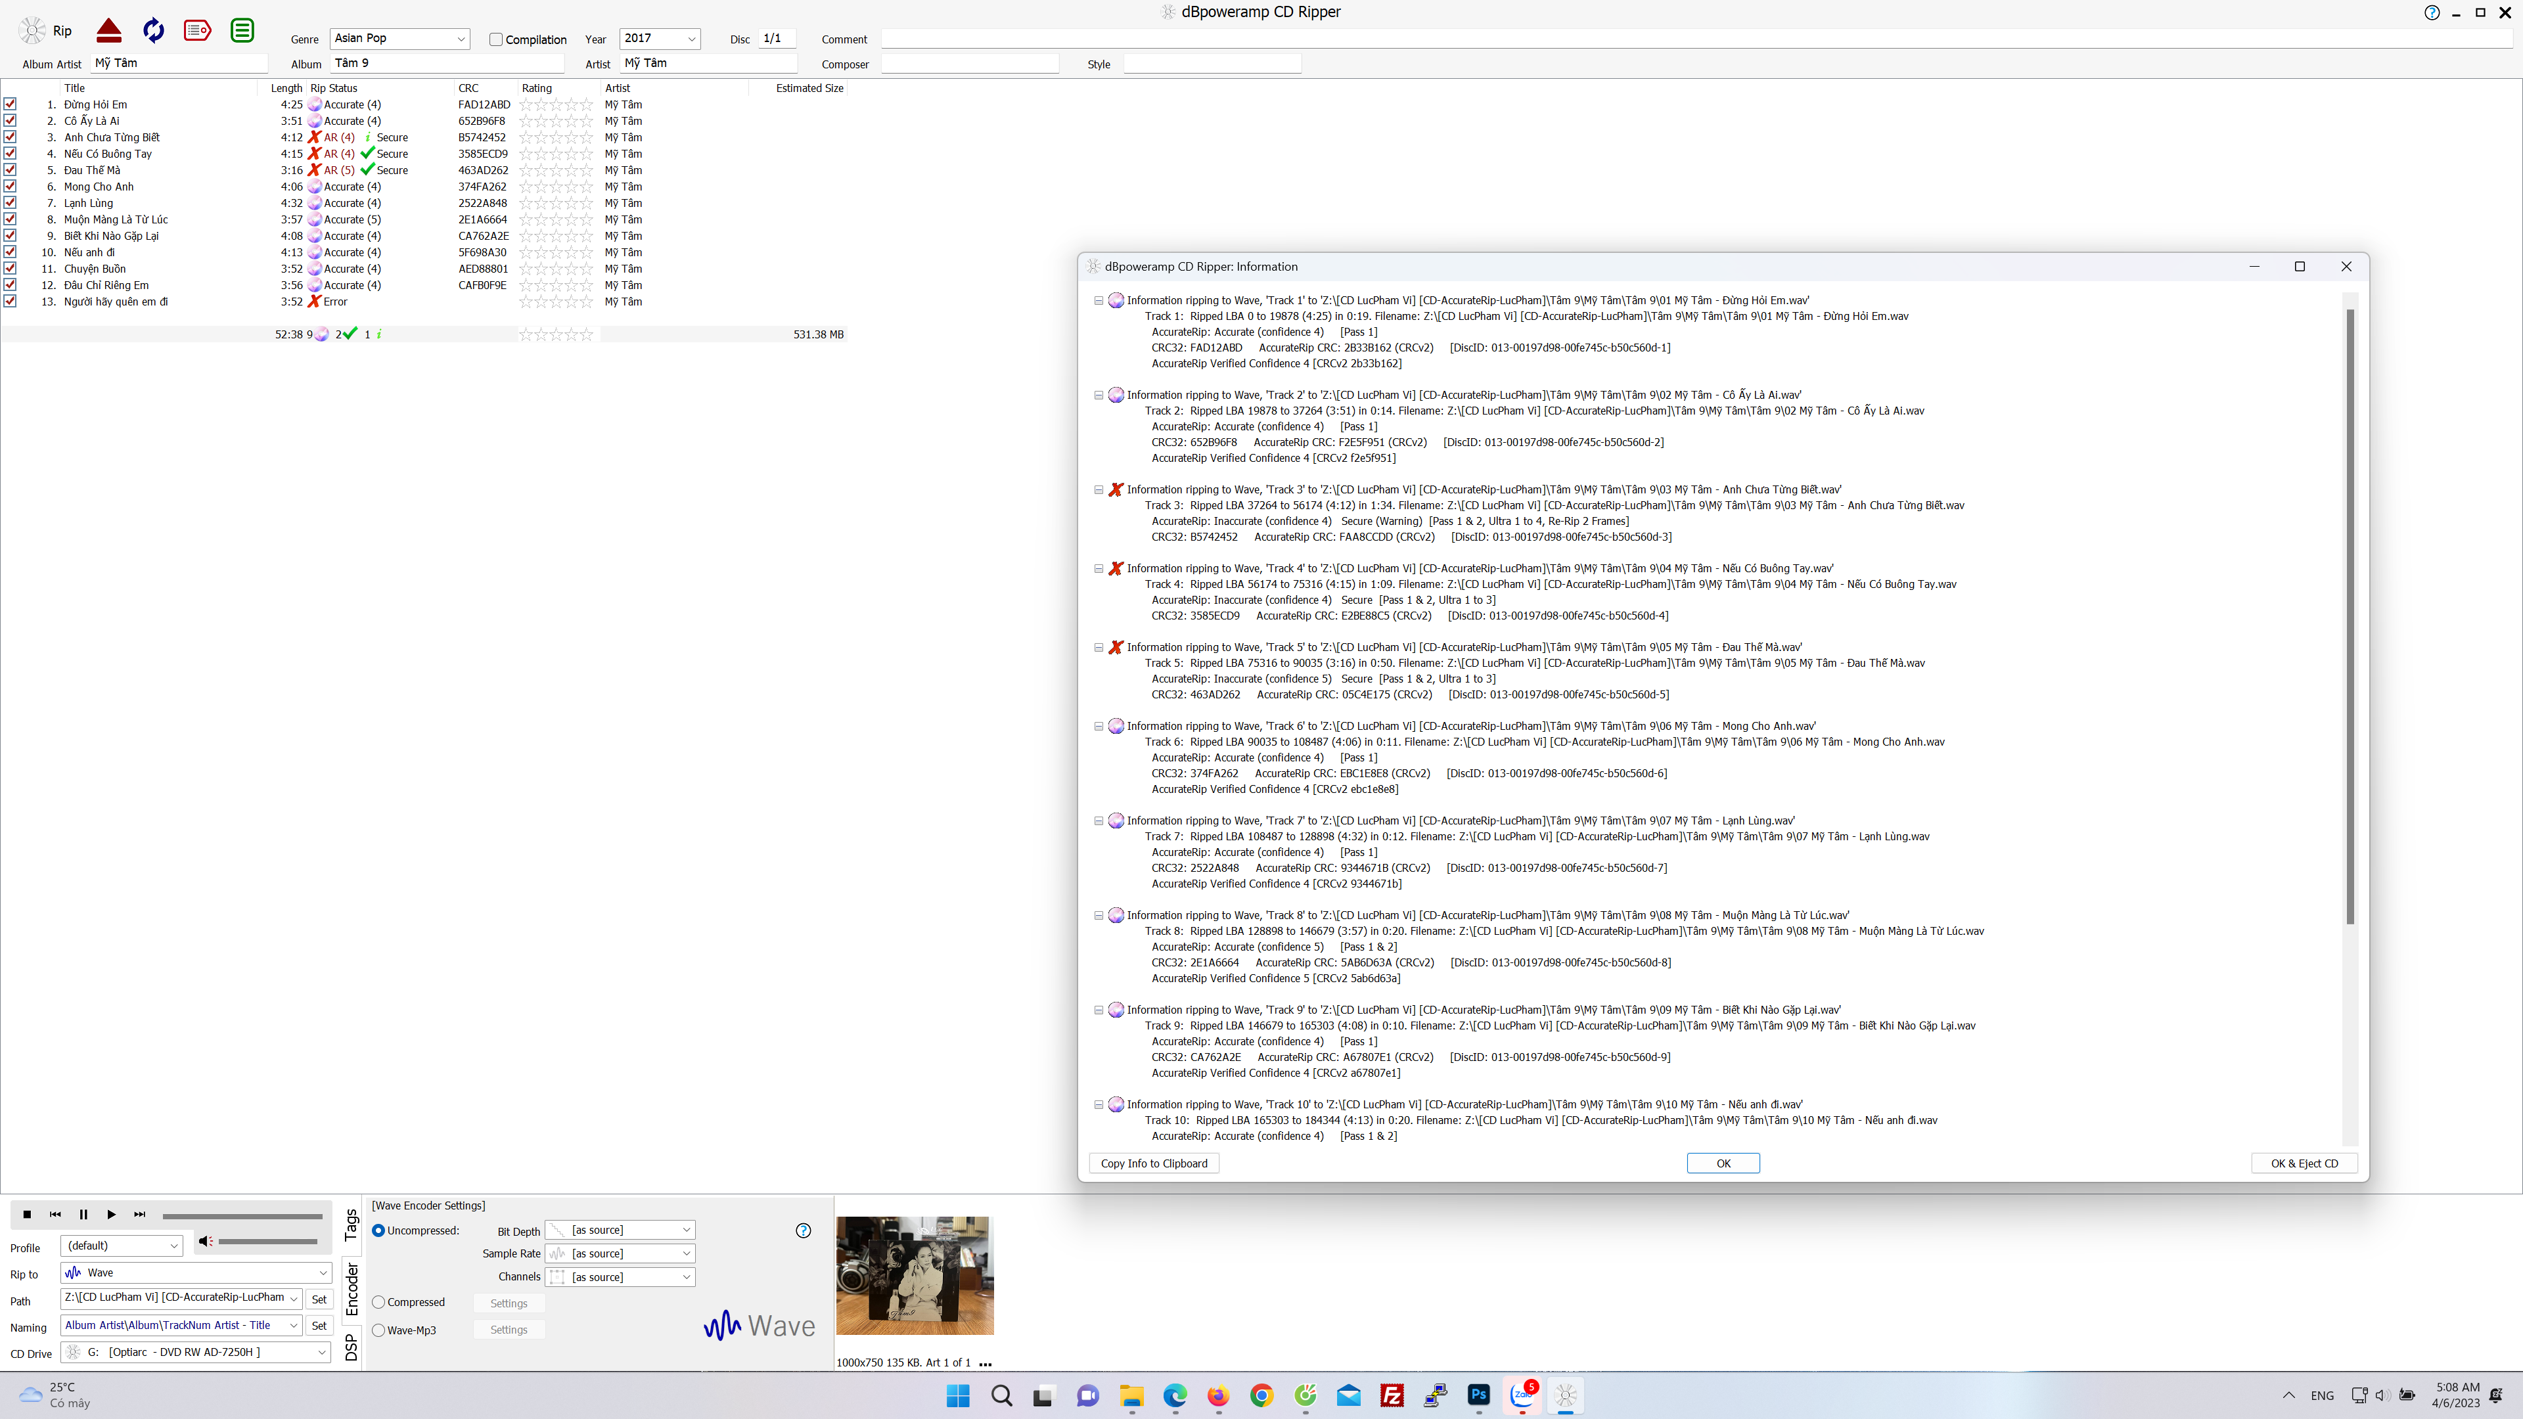Open the Rip to format dropdown
2523x1419 pixels.
pos(322,1273)
